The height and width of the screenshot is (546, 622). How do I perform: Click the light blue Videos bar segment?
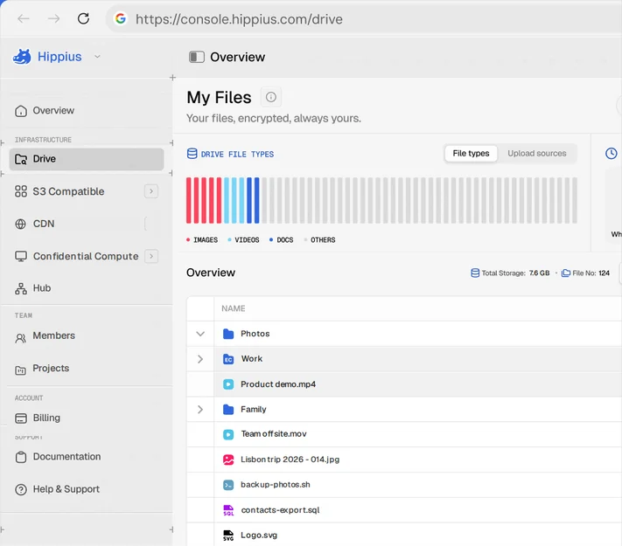coord(234,200)
